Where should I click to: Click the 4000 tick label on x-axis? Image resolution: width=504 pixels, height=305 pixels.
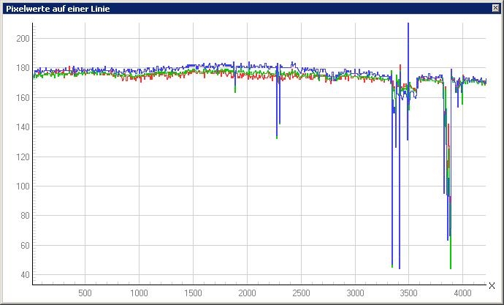[462, 293]
